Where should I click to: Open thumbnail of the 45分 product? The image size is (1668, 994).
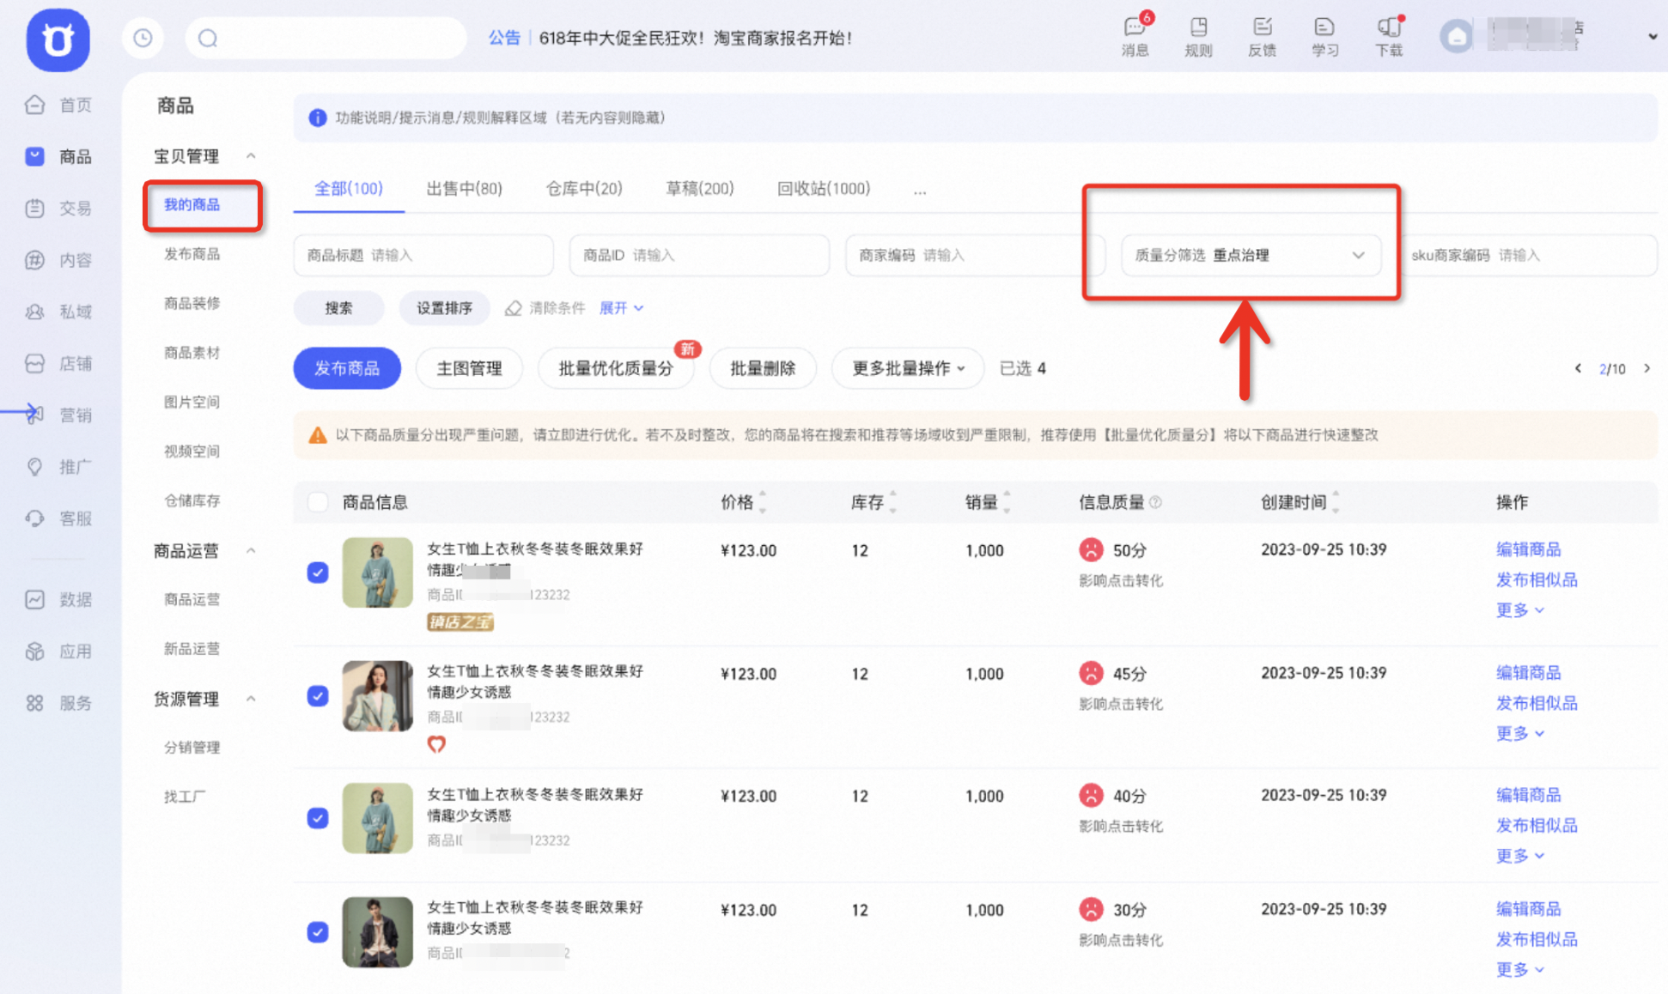point(377,696)
